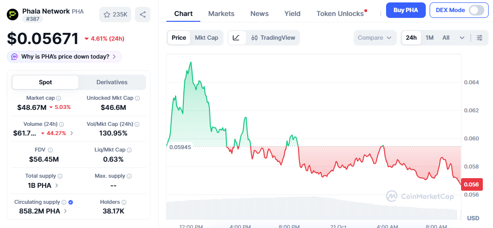Click info icon next to Circulating supply
Viewport: 493px width, 228px height.
click(64, 202)
